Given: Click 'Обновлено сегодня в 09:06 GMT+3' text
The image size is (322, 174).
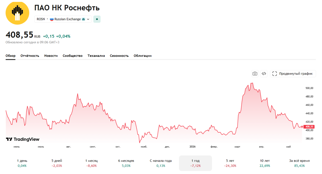Looking at the screenshot, I should (x=32, y=42).
